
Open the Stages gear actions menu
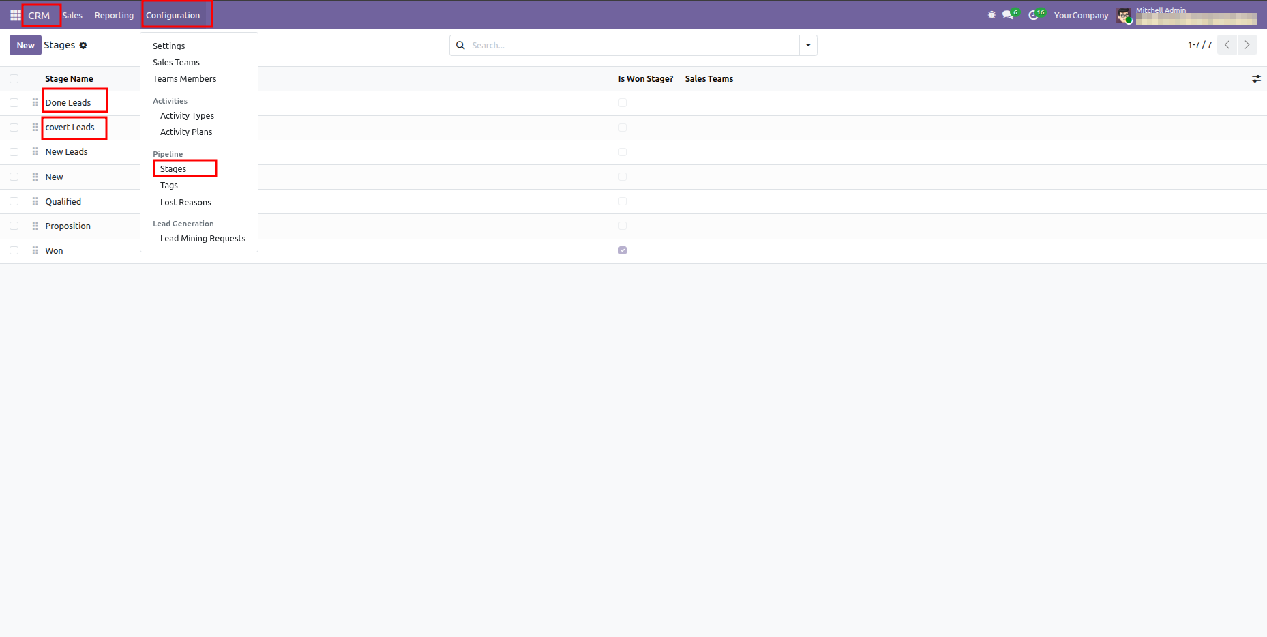point(83,45)
